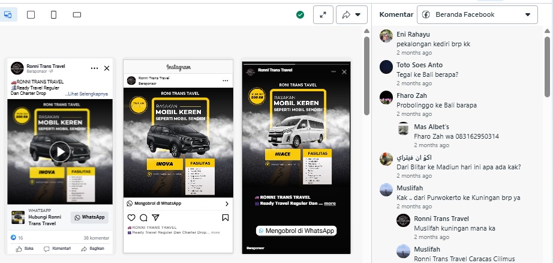
Task: Click Instagram logo header in preview
Action: click(x=179, y=67)
